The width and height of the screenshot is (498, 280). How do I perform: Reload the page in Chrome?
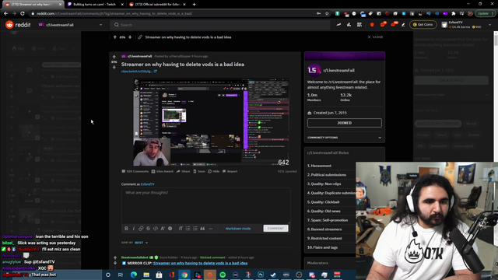tap(23, 14)
